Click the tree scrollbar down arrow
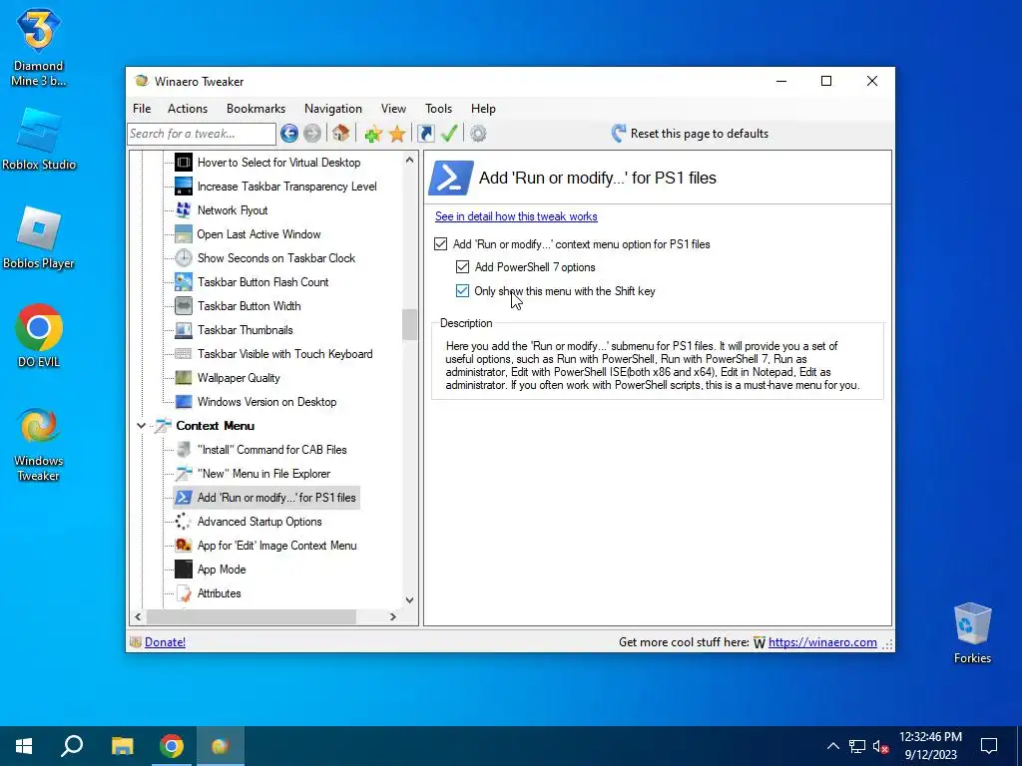The image size is (1022, 766). click(409, 599)
